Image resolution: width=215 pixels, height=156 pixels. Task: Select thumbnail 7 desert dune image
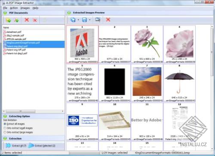coord(147,83)
